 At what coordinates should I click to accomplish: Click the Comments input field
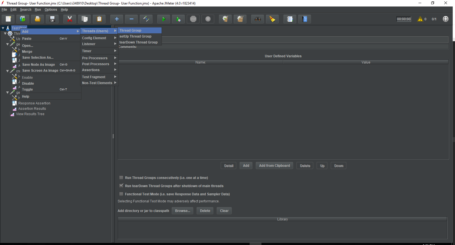pyautogui.click(x=293, y=47)
